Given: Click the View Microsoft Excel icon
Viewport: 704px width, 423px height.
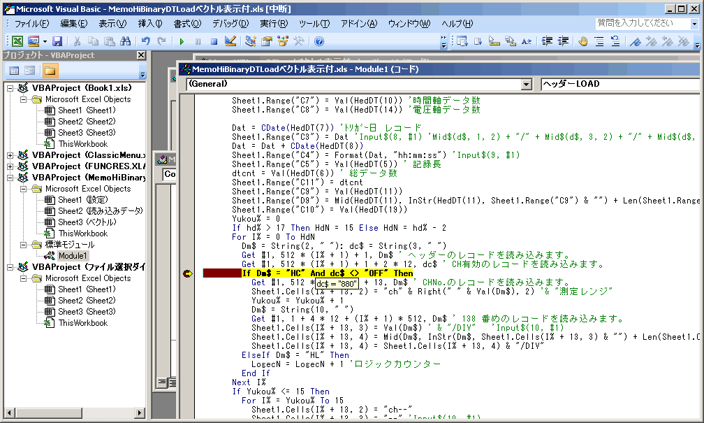Looking at the screenshot, I should [x=17, y=41].
